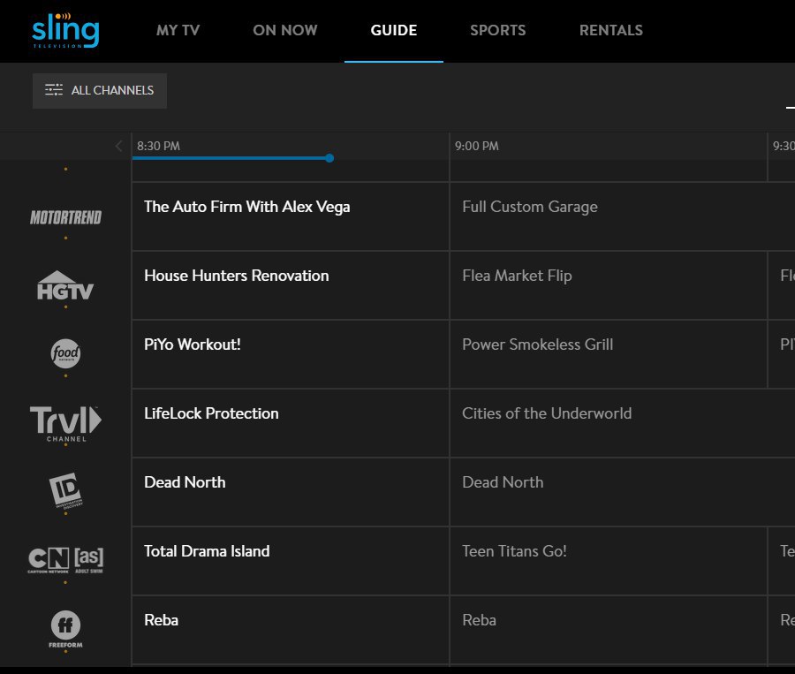This screenshot has height=674, width=795.
Task: Open the Rentals tab
Action: 610,30
